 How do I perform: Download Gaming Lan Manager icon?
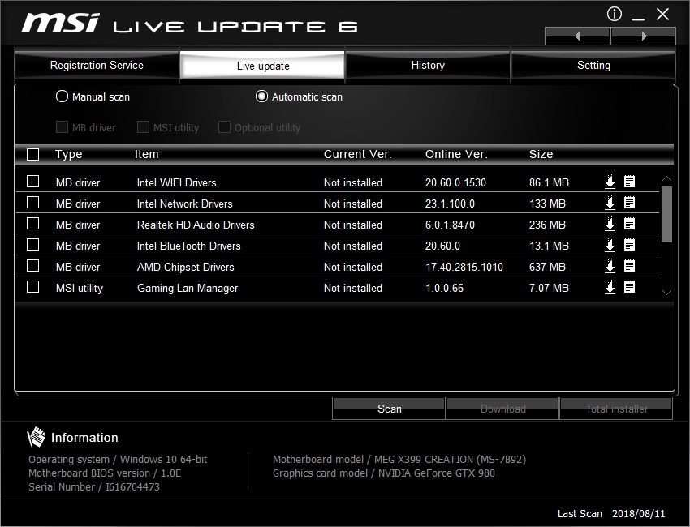pos(610,287)
